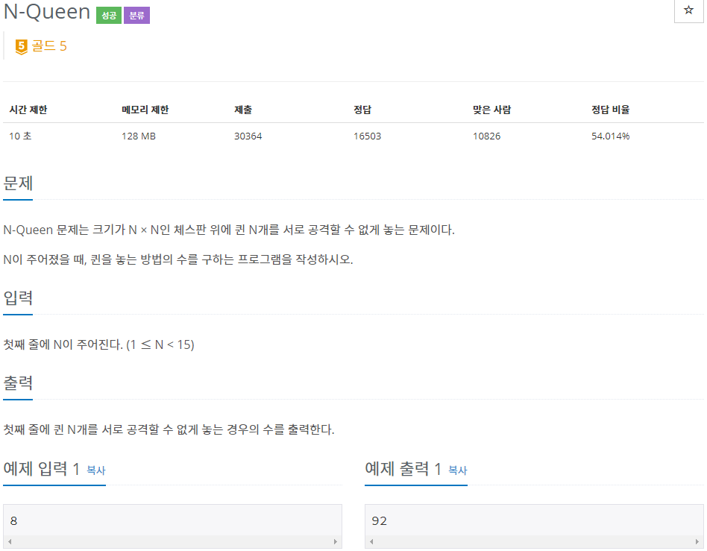
Task: Click the 128 MB memory value
Action: point(139,136)
